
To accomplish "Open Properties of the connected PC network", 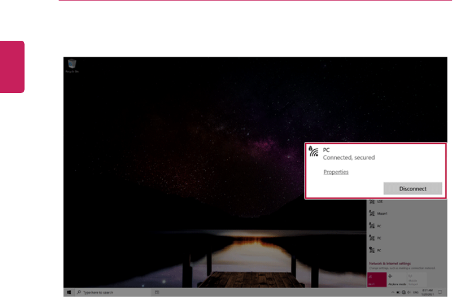I will click(336, 172).
